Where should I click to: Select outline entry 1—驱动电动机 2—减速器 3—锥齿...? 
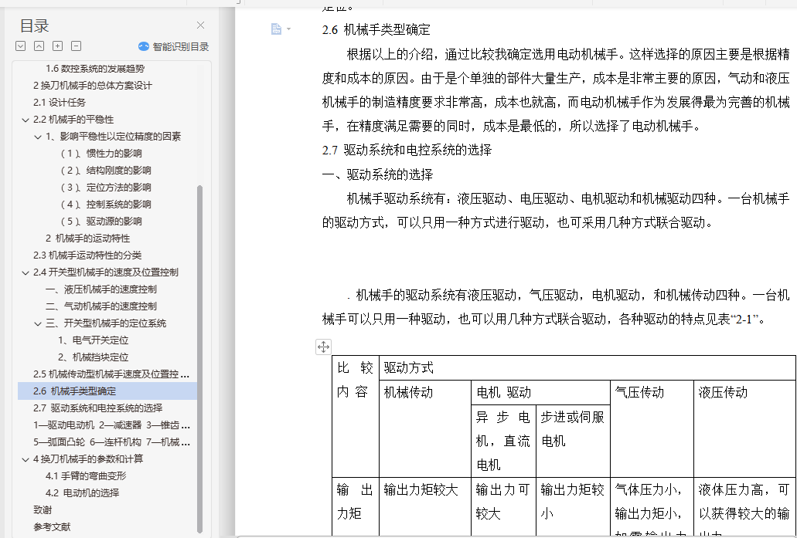click(111, 425)
